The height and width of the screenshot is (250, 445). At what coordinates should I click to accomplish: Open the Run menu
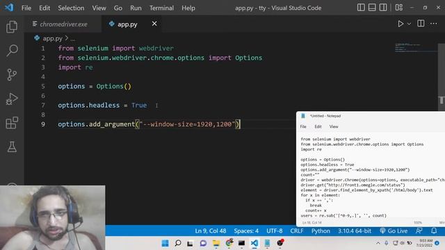[136, 8]
